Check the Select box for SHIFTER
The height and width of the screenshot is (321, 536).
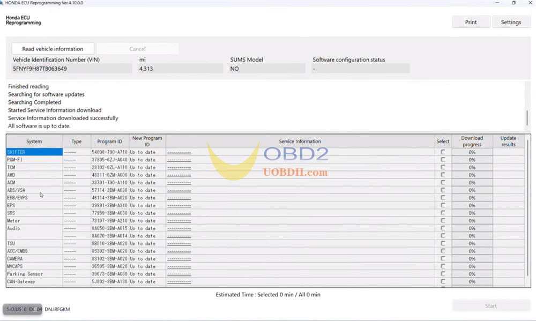tap(443, 152)
